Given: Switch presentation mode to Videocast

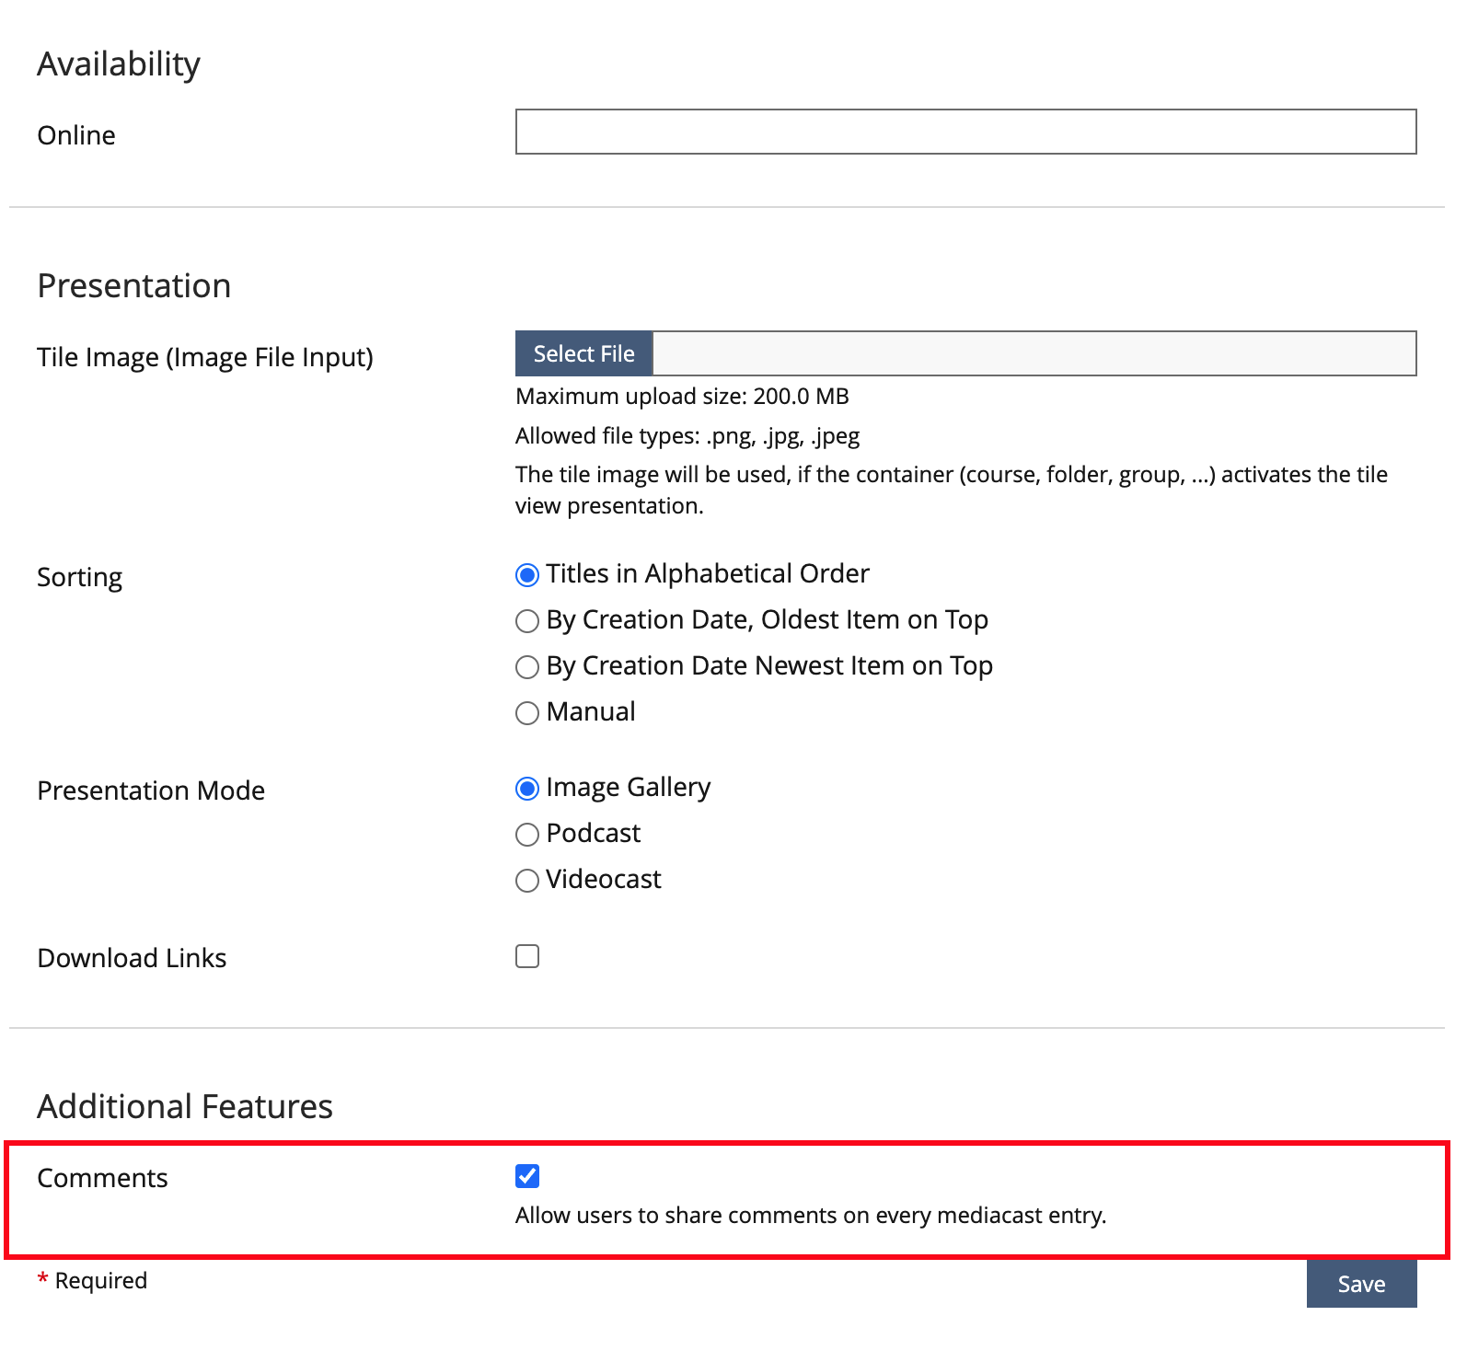Looking at the screenshot, I should 527,881.
